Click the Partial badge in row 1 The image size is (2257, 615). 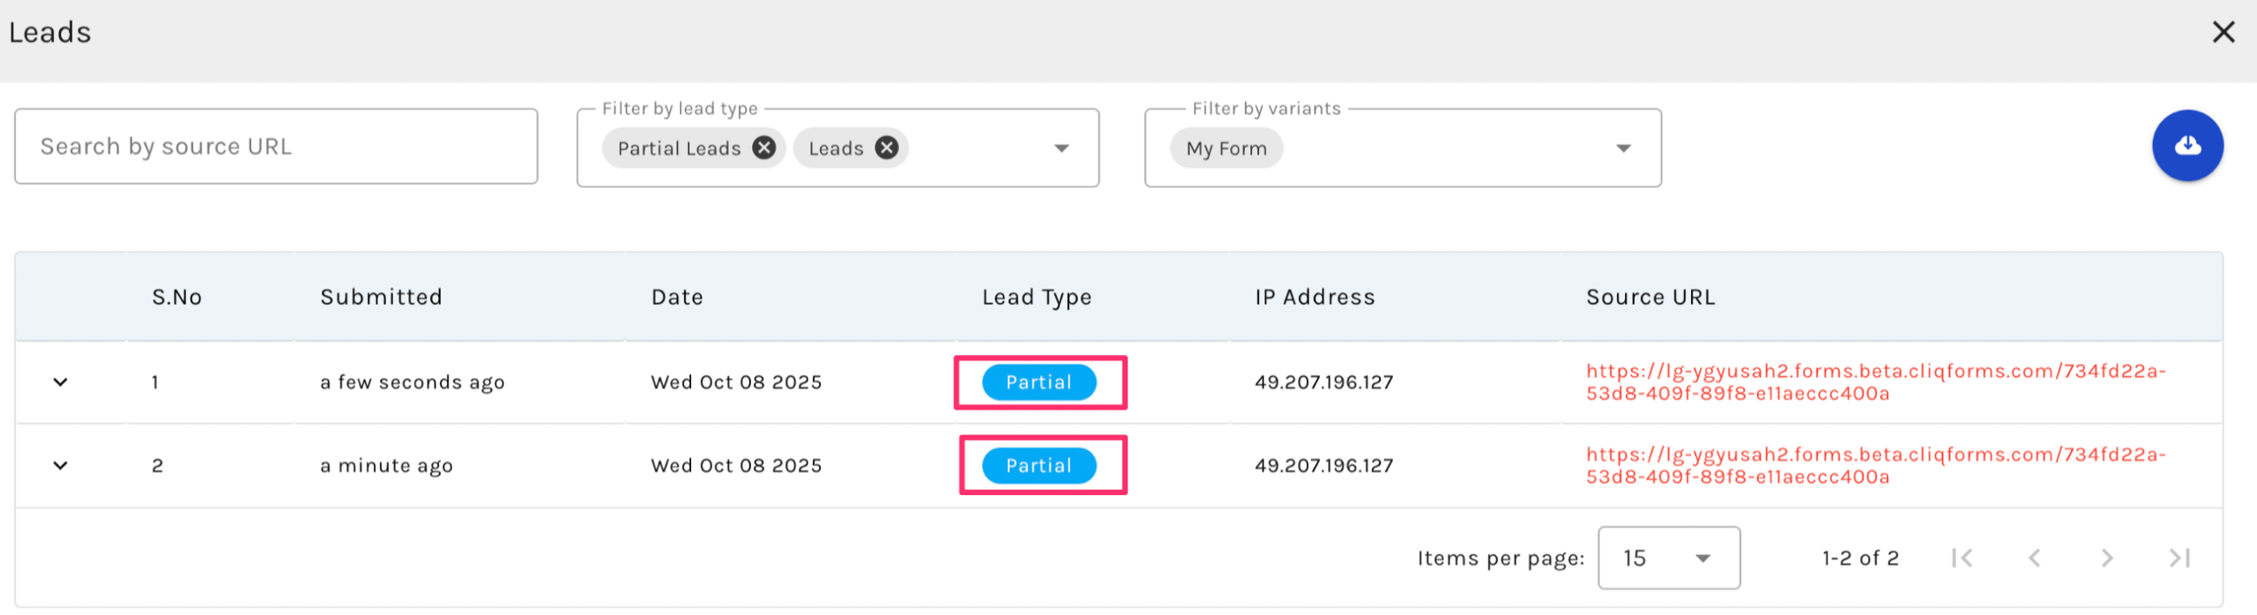click(x=1039, y=382)
